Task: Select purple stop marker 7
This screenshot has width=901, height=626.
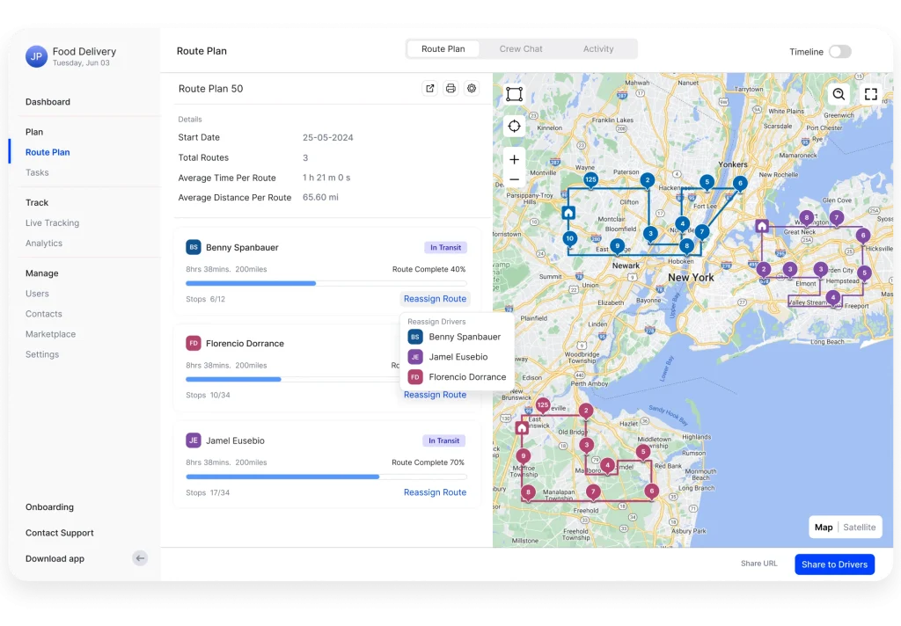Action: click(x=837, y=218)
